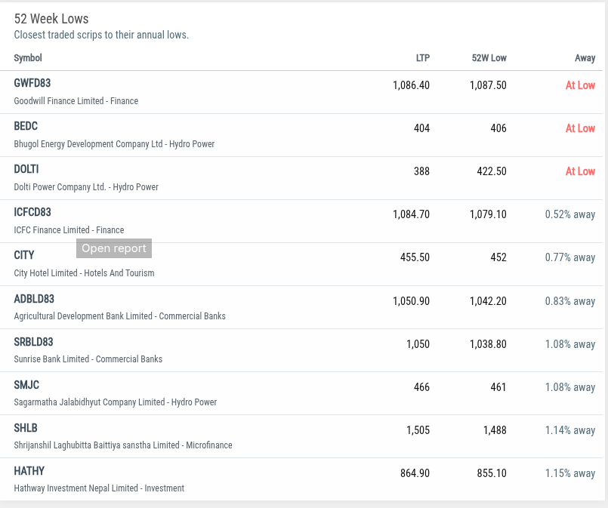Viewport: 608px width, 508px height.
Task: Click the '1.08% away' value for SMJC
Action: point(570,387)
